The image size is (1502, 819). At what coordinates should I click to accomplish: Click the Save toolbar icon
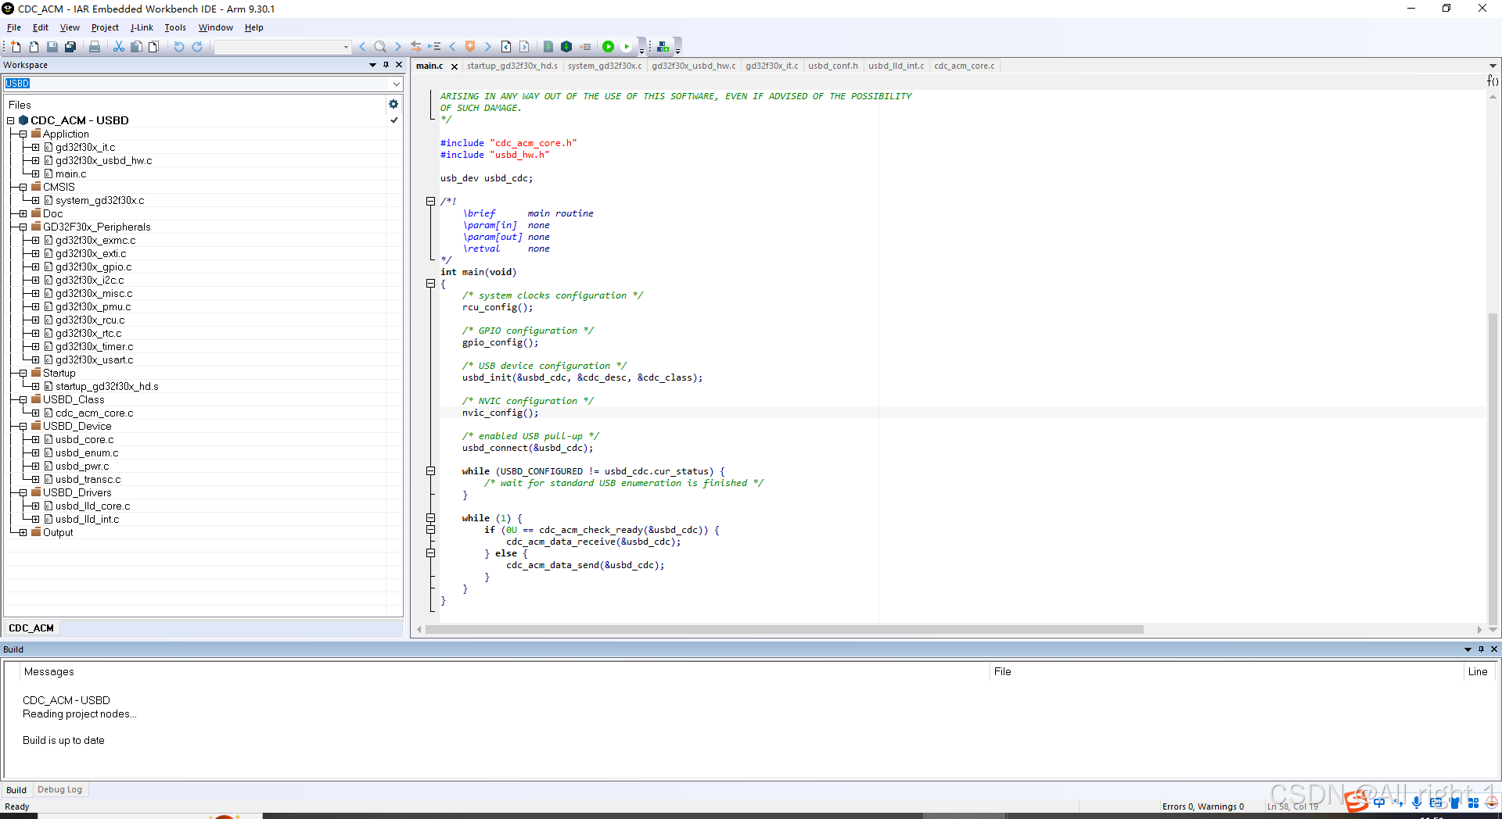pyautogui.click(x=52, y=47)
